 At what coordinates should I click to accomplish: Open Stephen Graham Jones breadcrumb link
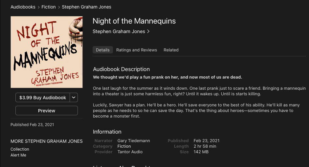click(86, 7)
